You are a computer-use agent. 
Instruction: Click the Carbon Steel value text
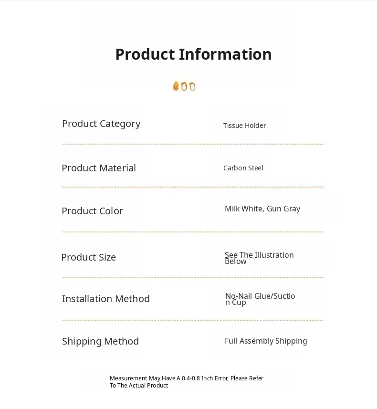(243, 168)
